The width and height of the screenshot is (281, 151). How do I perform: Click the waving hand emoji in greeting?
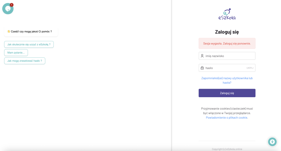9,31
